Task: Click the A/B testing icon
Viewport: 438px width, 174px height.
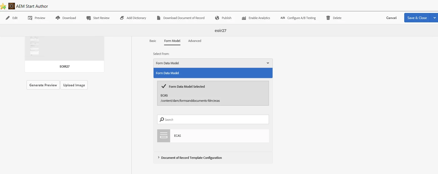Action: tap(283, 18)
